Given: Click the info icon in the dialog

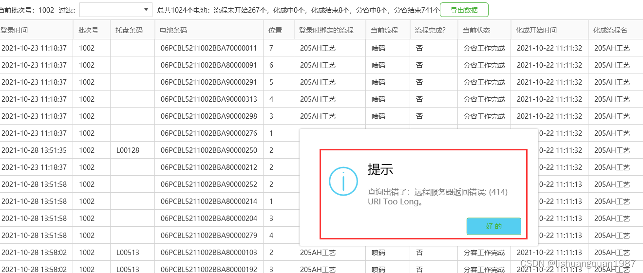Looking at the screenshot, I should [x=343, y=182].
